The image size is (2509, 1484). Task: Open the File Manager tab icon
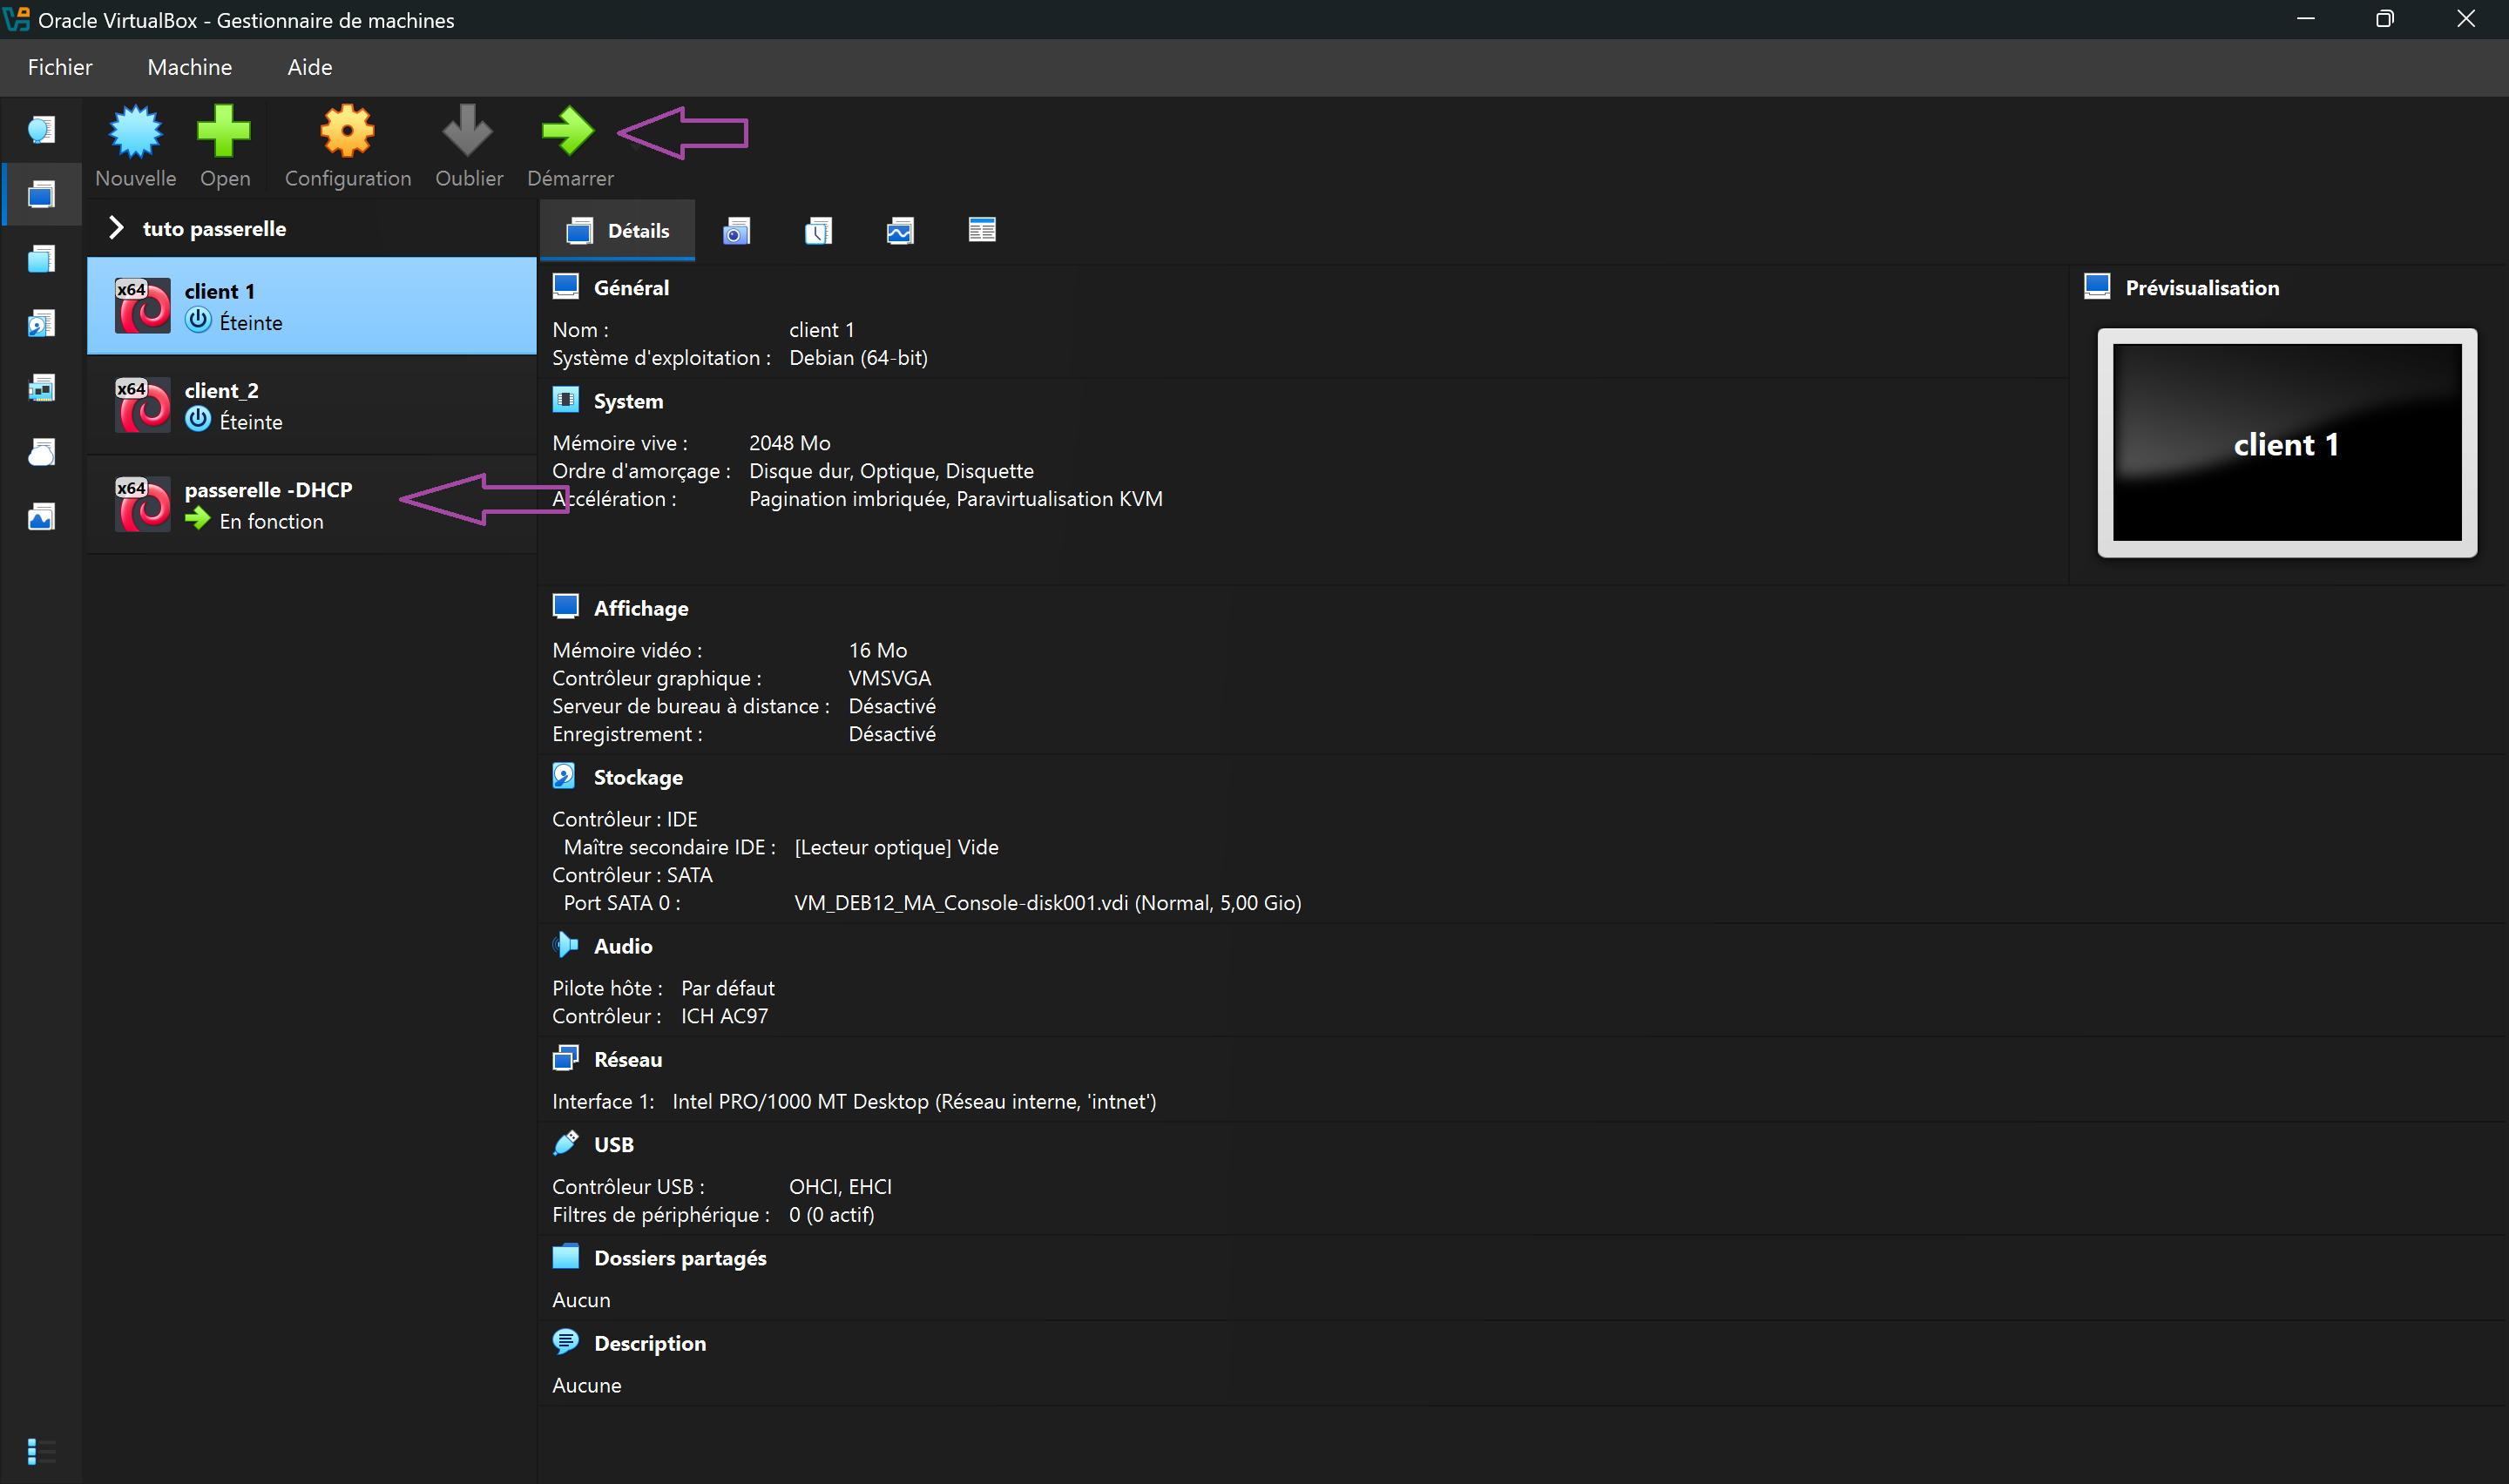(x=982, y=231)
